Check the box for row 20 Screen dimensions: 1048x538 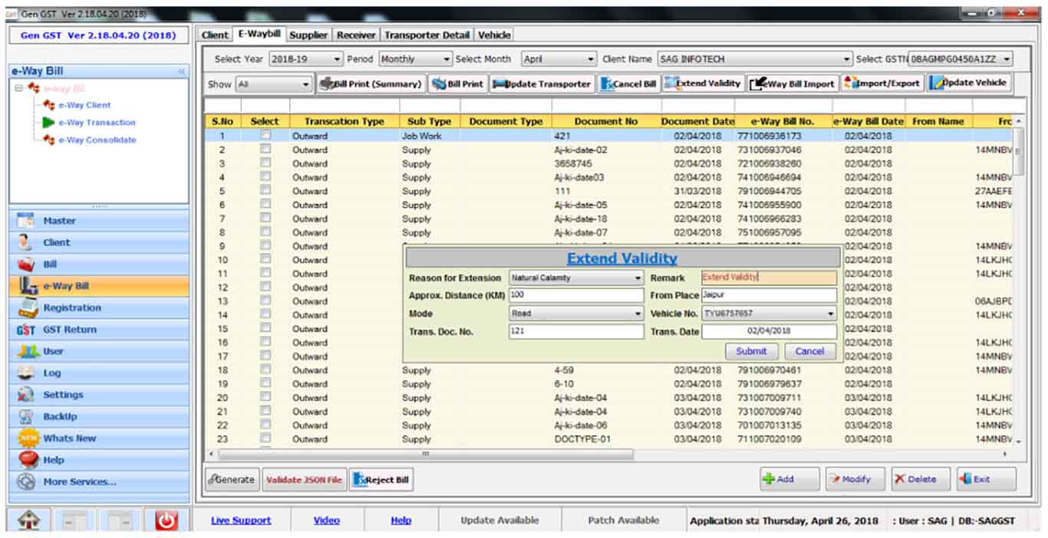(x=265, y=398)
